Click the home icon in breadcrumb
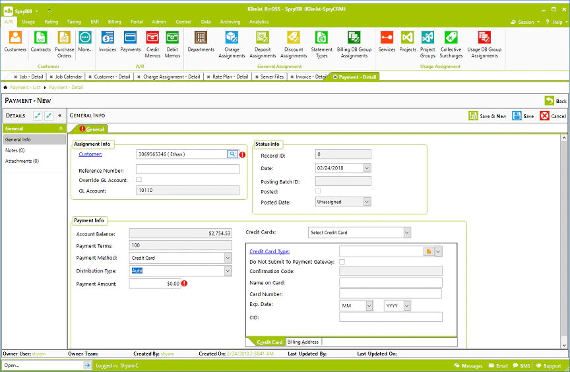The width and height of the screenshot is (570, 372). pos(5,88)
